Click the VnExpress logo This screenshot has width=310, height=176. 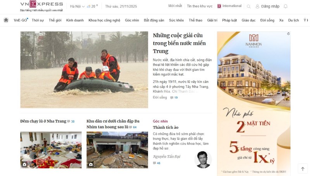(42, 4)
